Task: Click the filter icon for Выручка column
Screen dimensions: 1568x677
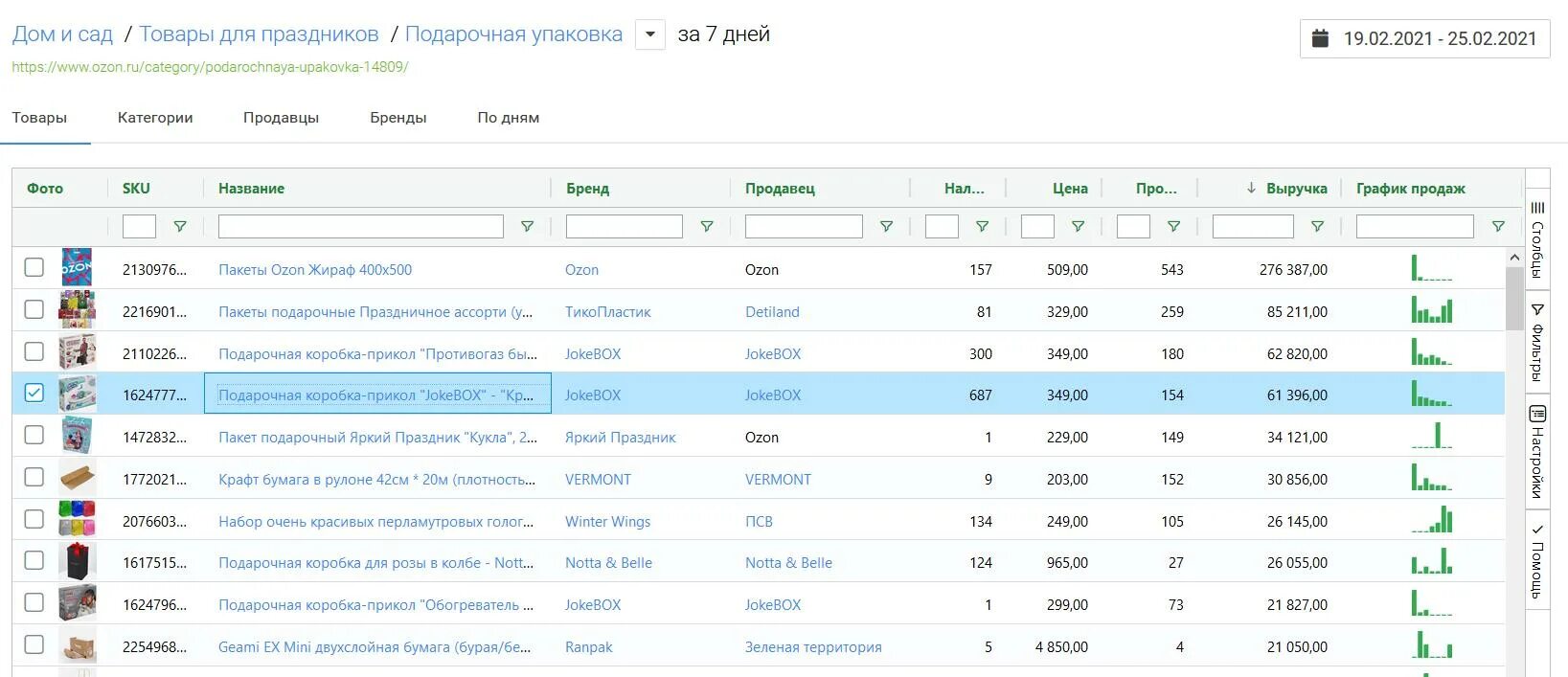Action: pos(1317,227)
